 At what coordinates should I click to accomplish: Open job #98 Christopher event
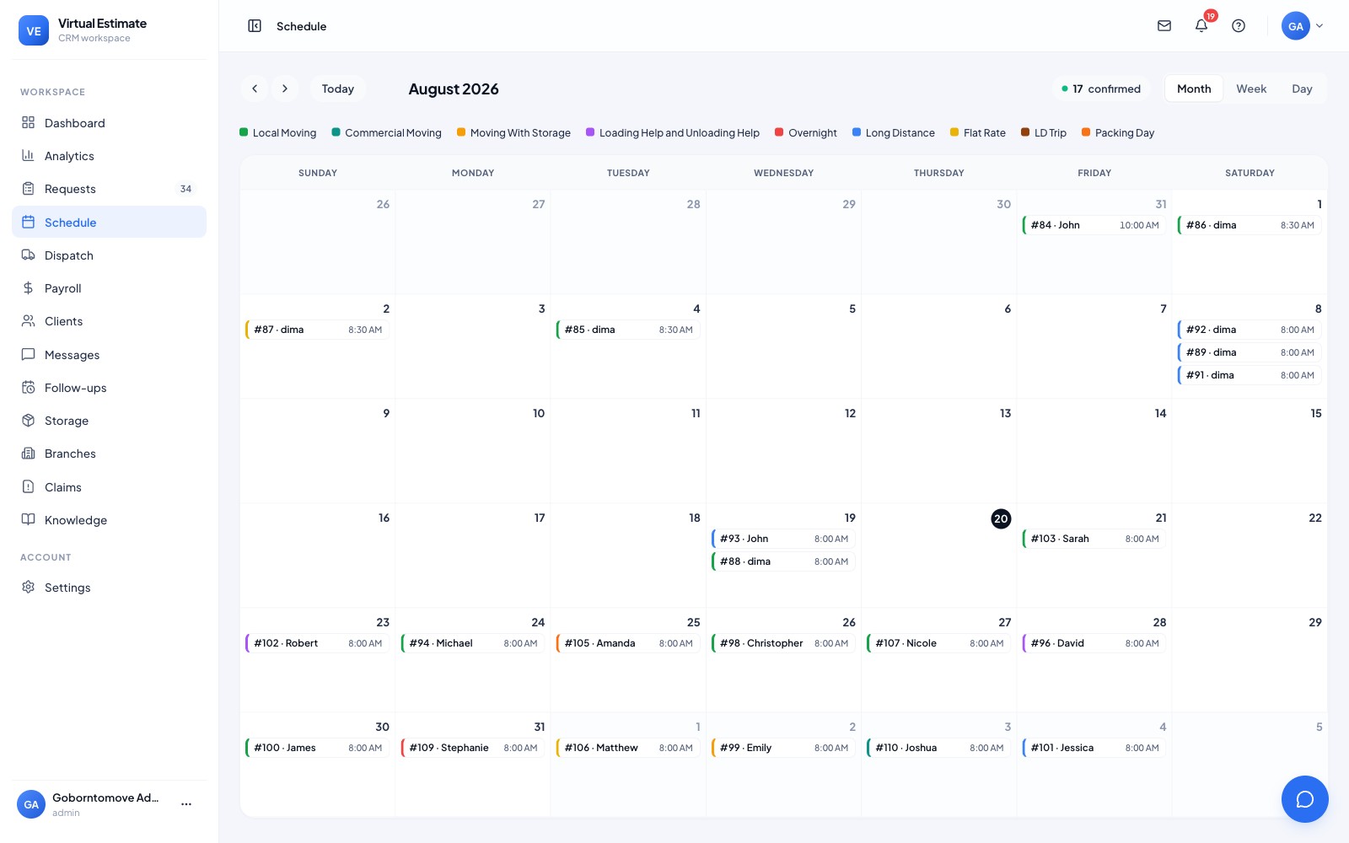coord(783,643)
